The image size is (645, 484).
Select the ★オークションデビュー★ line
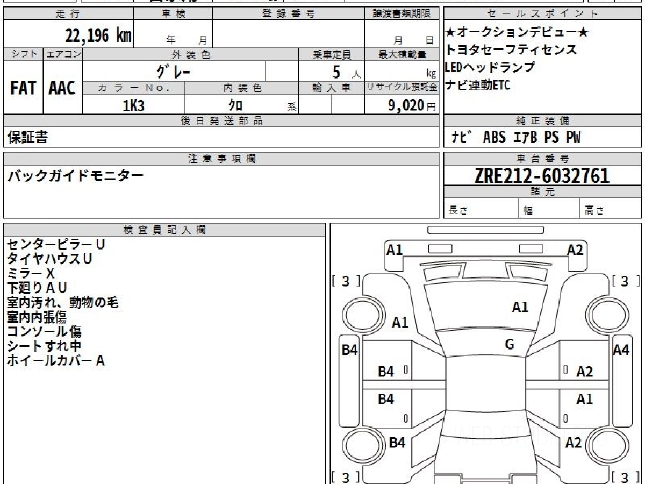(517, 33)
